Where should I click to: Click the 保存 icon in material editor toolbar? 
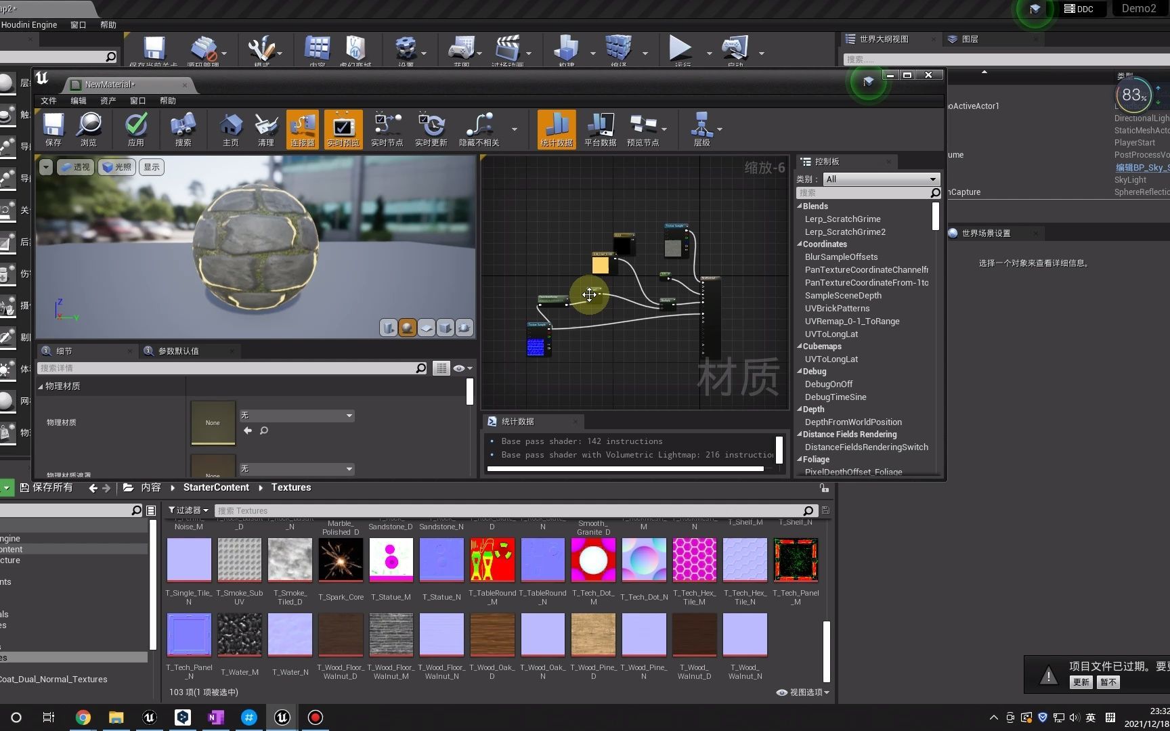[53, 129]
